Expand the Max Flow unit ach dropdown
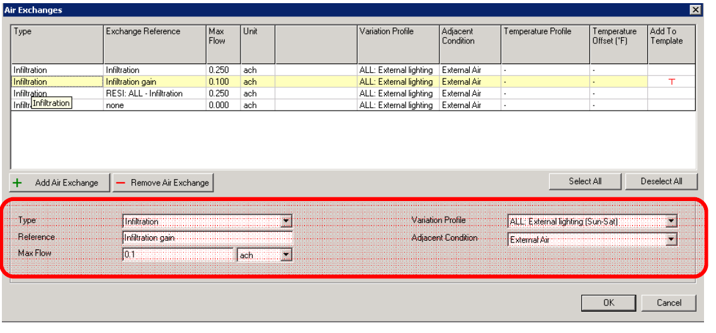716x333 pixels. tap(287, 255)
